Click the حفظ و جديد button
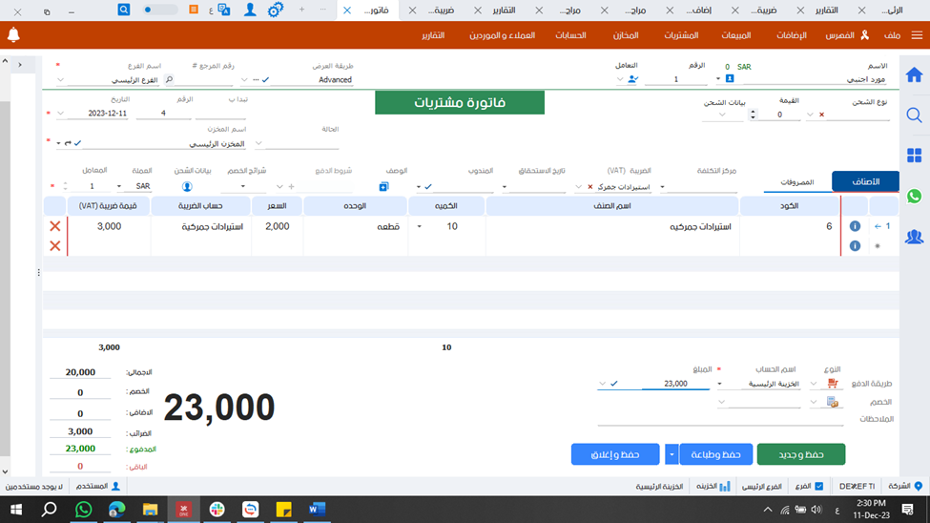The width and height of the screenshot is (930, 523). (800, 454)
